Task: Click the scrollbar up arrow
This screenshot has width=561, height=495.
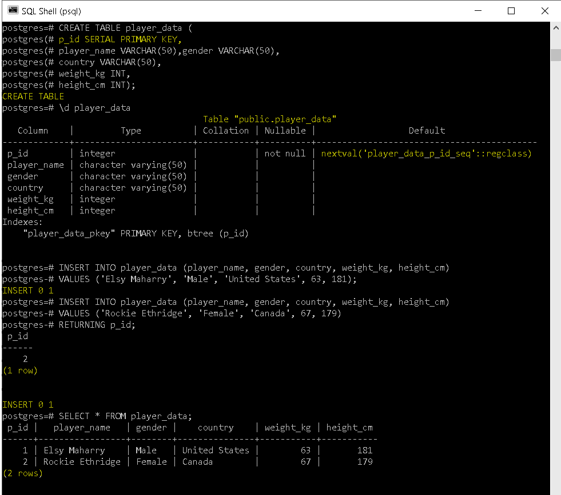Action: click(555, 27)
